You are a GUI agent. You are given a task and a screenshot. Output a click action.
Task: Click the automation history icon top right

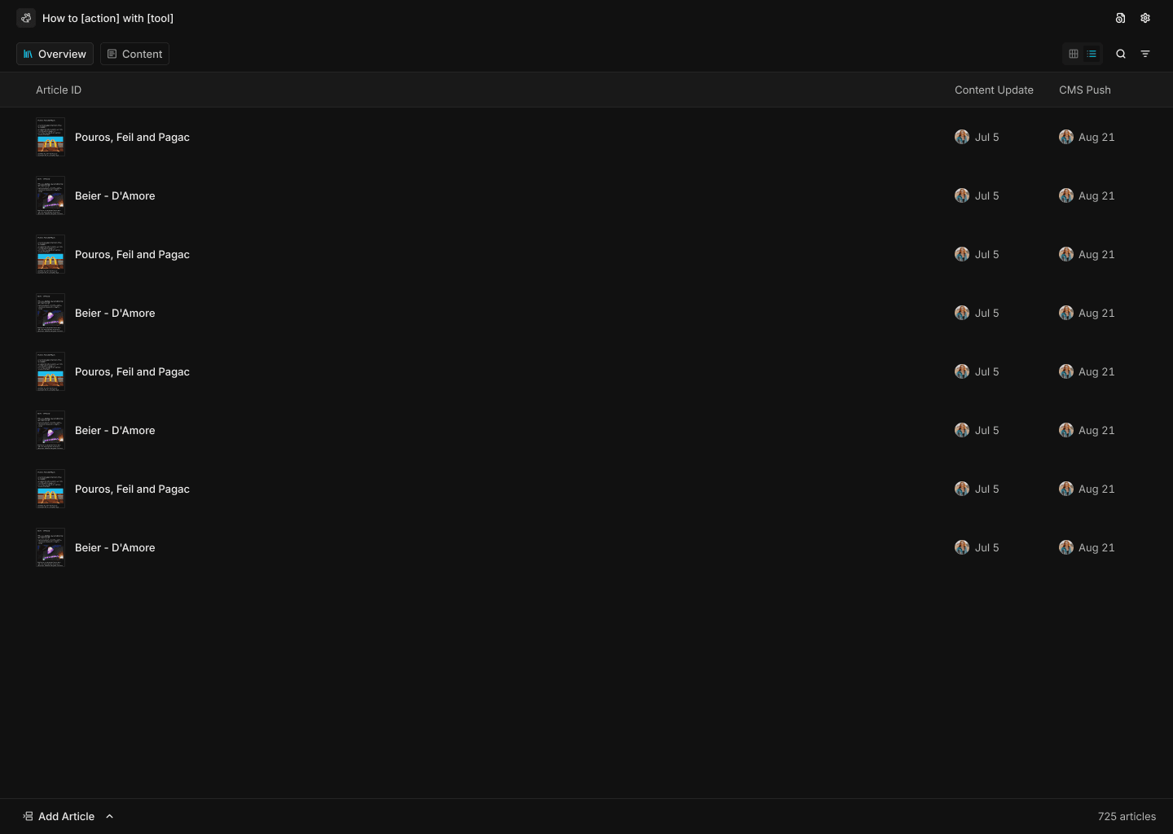(x=1120, y=18)
